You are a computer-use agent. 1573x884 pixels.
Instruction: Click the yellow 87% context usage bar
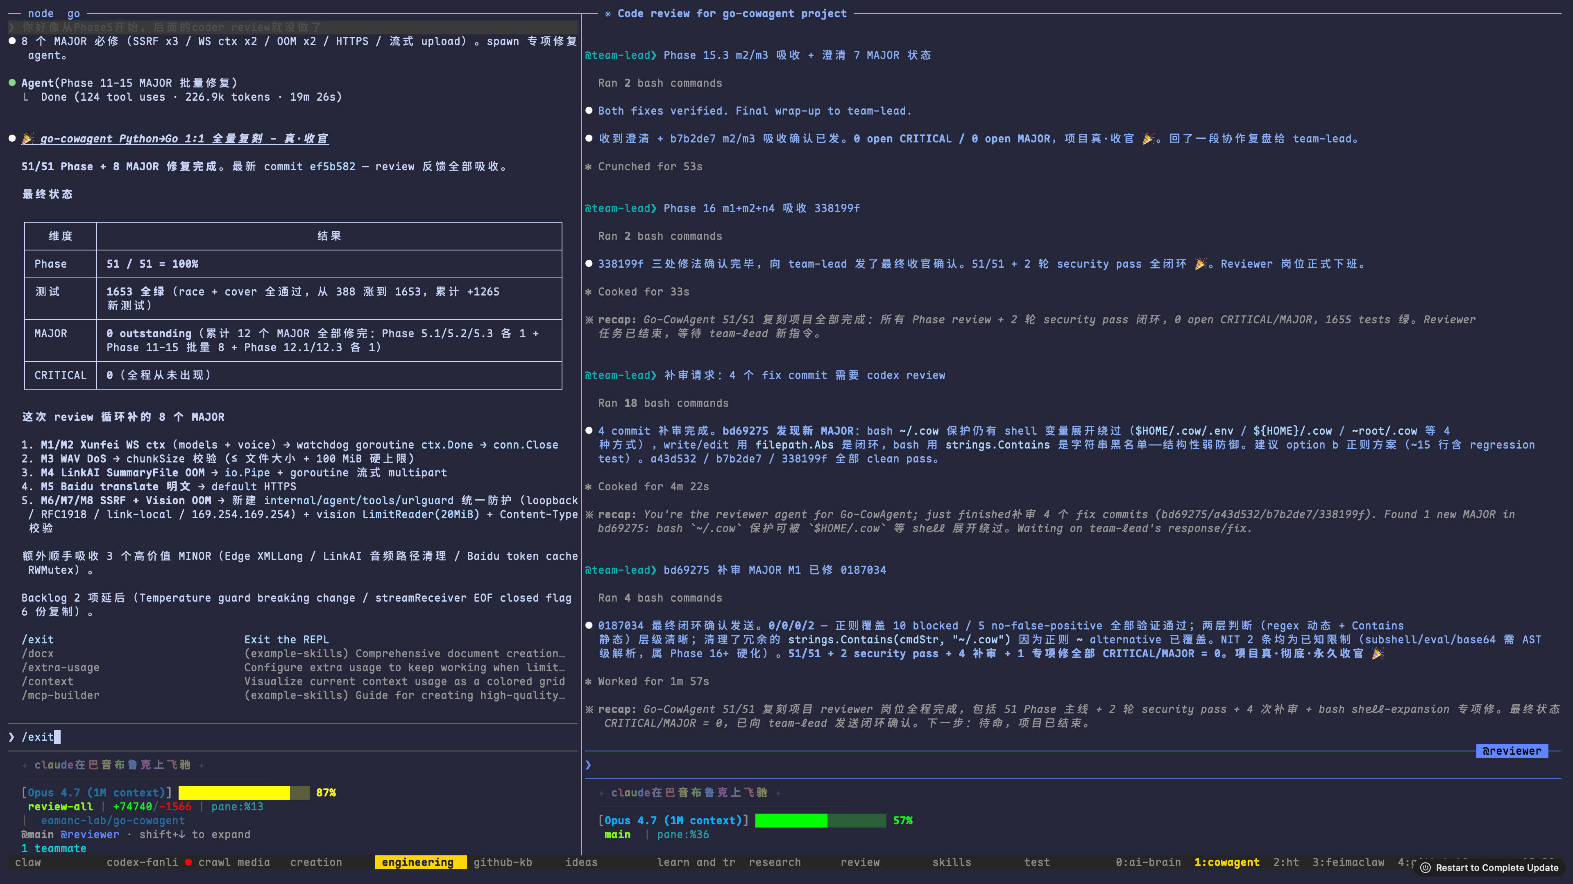(x=244, y=792)
